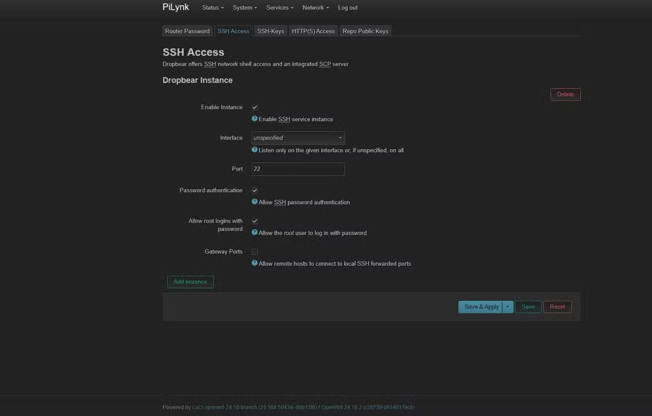Disable Allow root logins with password
This screenshot has height=416, width=652.
point(255,221)
